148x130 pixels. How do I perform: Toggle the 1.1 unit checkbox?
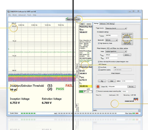[x=85, y=92]
